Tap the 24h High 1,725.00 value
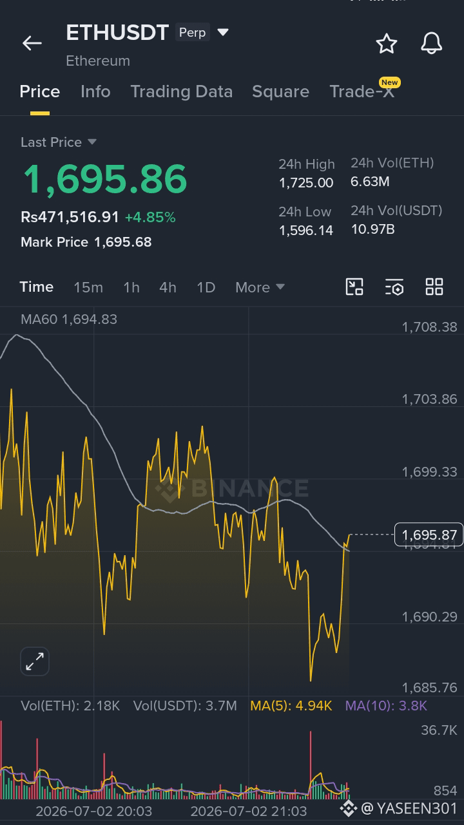Image resolution: width=464 pixels, height=825 pixels. [x=306, y=183]
